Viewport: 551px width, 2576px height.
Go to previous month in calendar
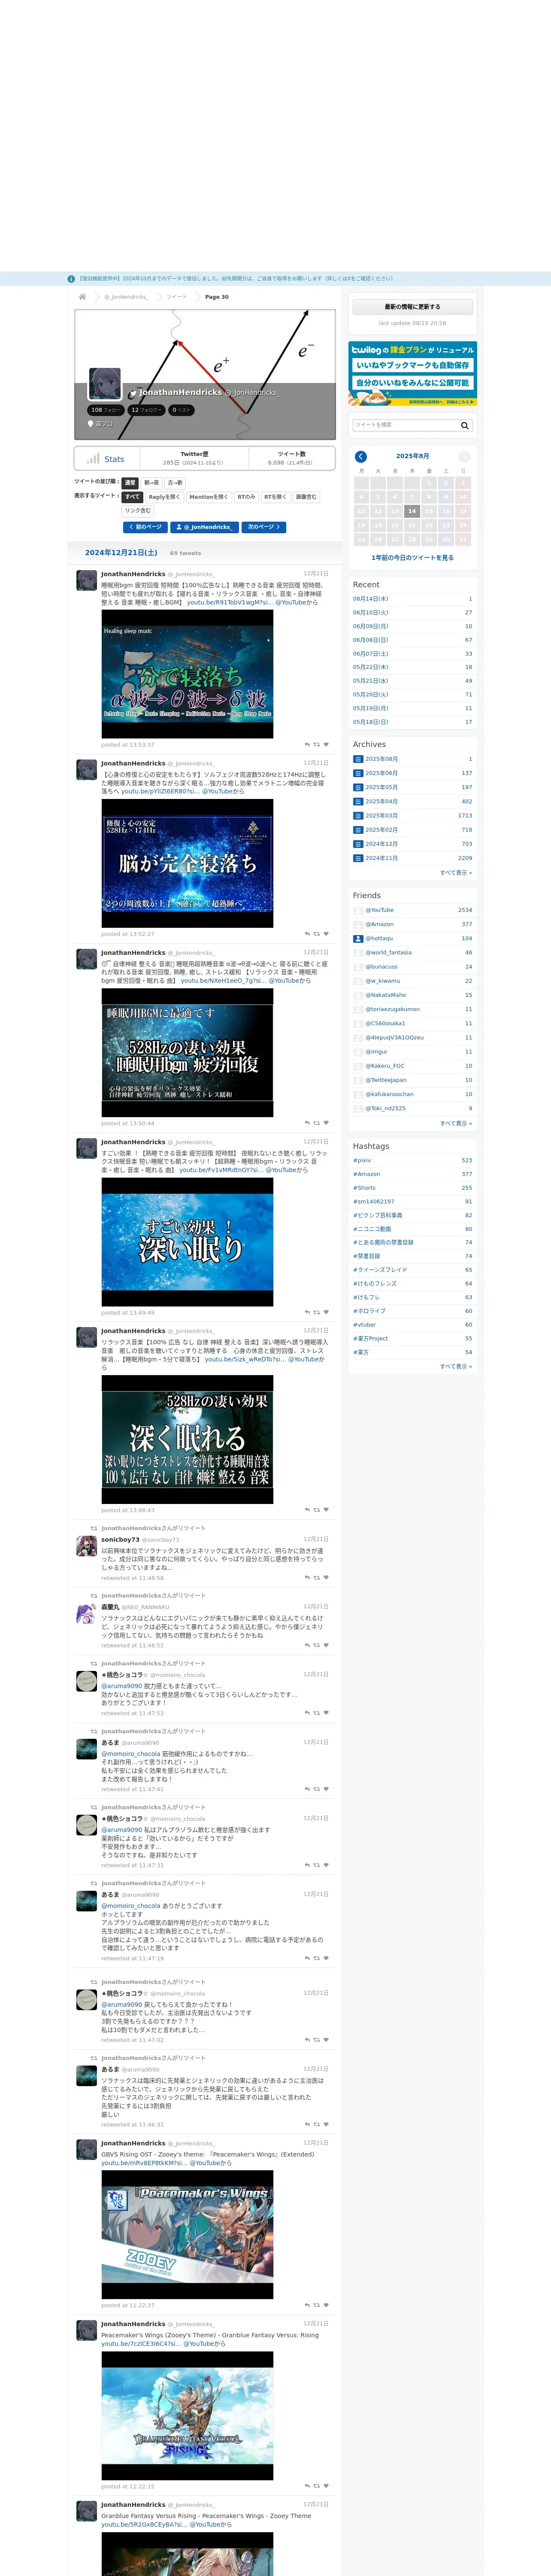(x=361, y=456)
